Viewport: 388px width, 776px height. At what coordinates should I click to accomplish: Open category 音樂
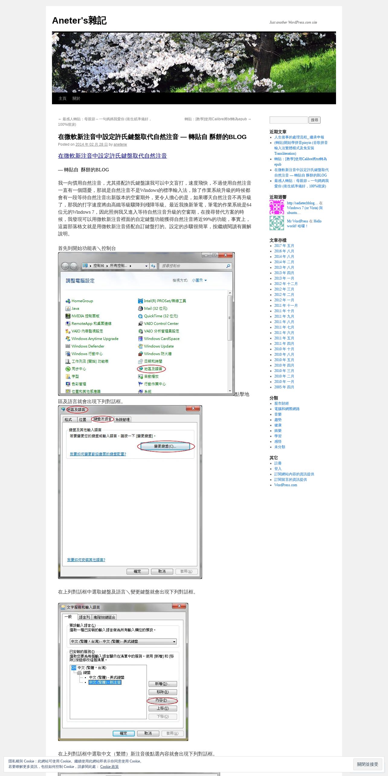coord(278,414)
